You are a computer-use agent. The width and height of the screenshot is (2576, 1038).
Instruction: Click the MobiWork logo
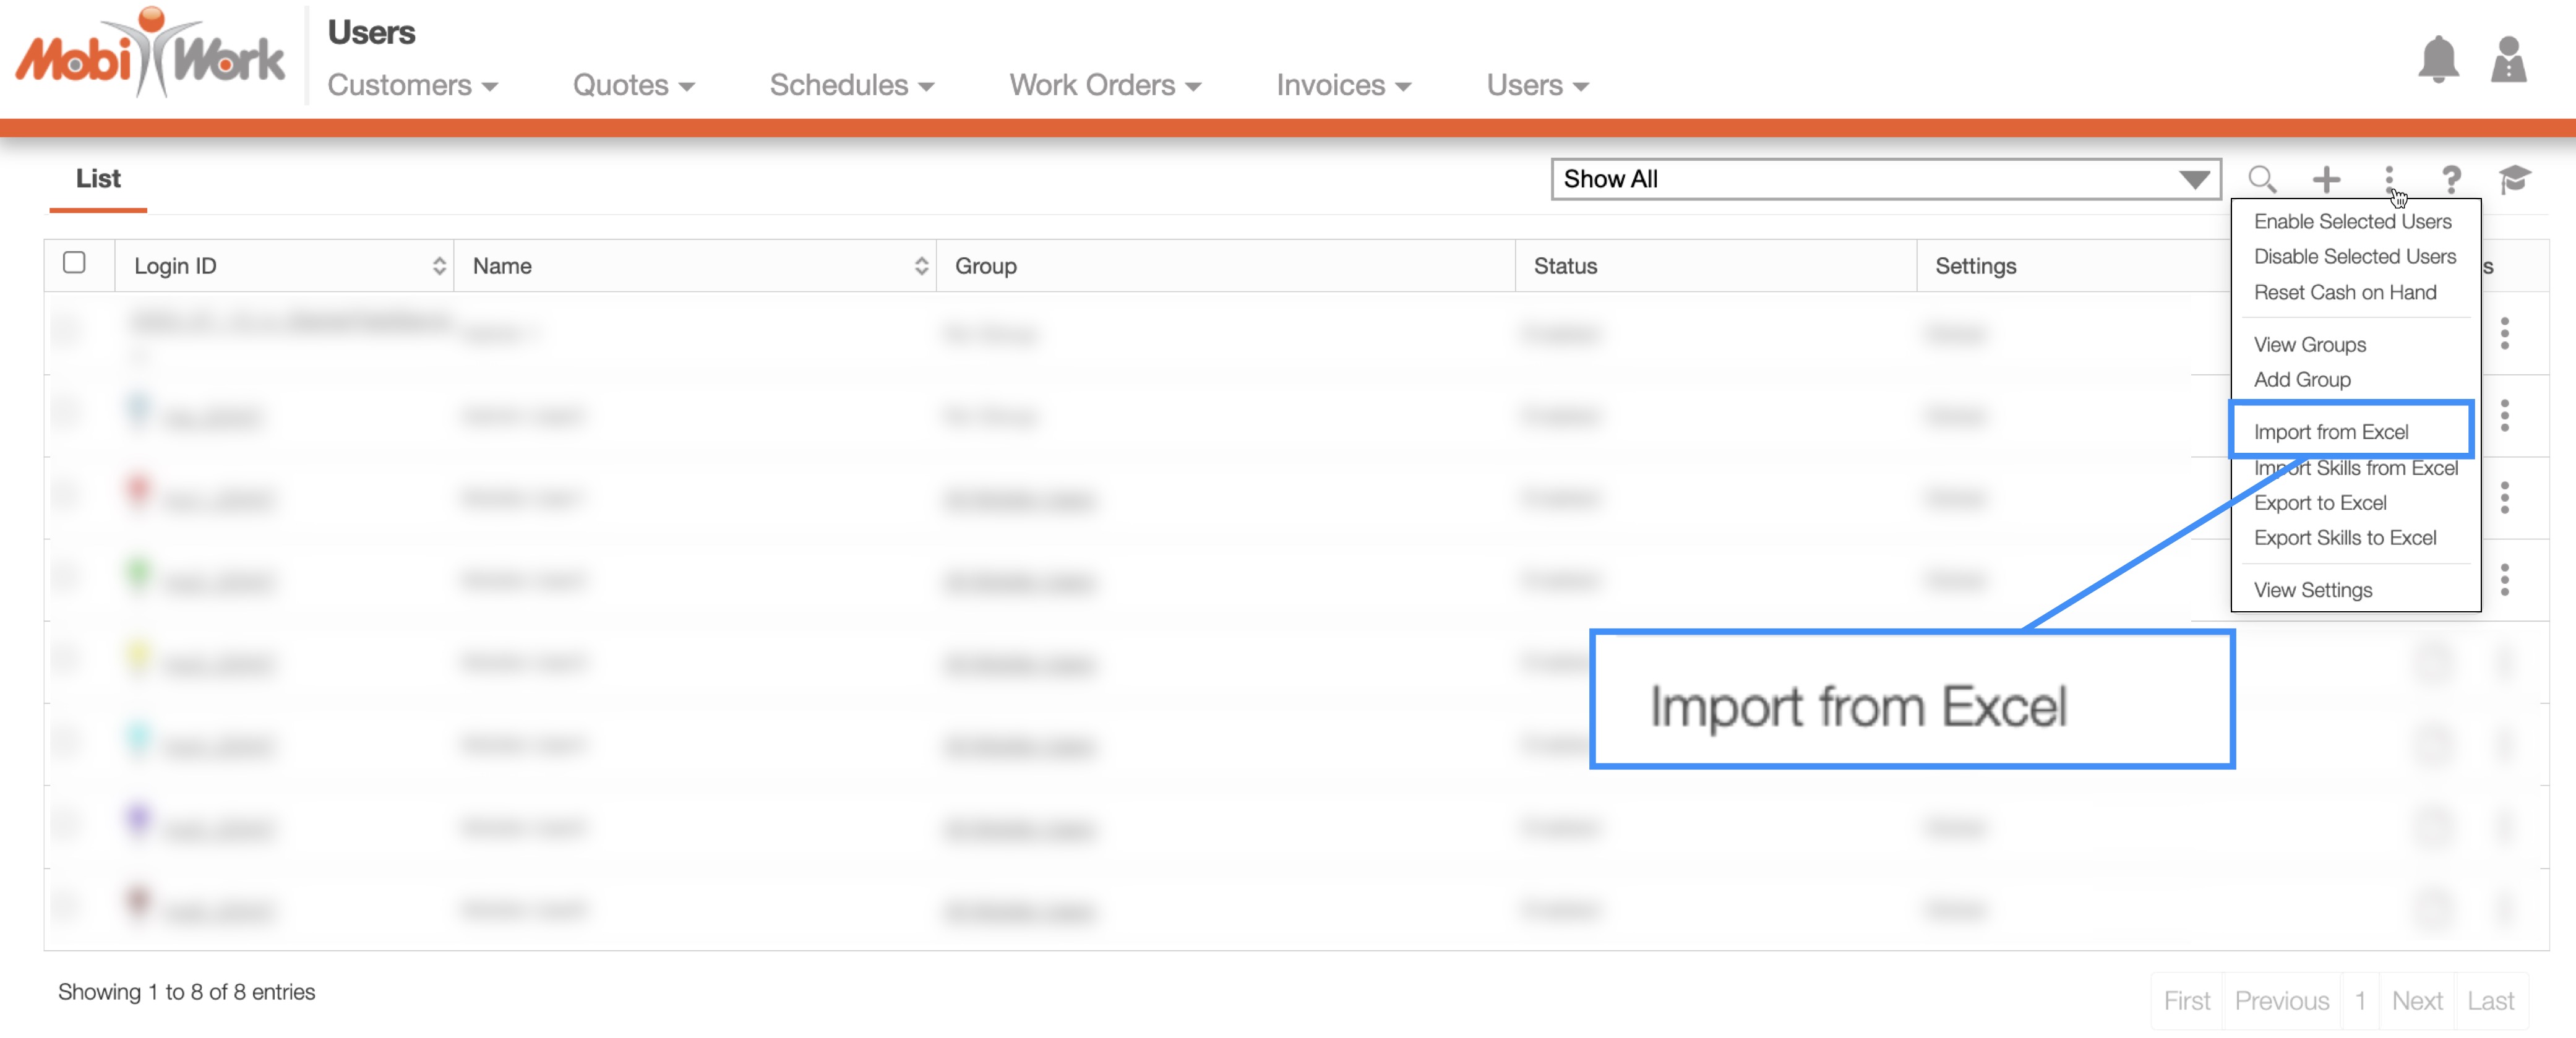pyautogui.click(x=150, y=55)
